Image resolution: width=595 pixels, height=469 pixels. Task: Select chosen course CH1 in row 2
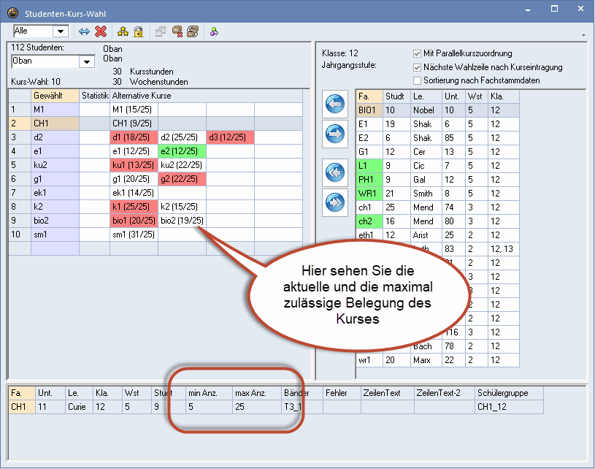pyautogui.click(x=55, y=123)
